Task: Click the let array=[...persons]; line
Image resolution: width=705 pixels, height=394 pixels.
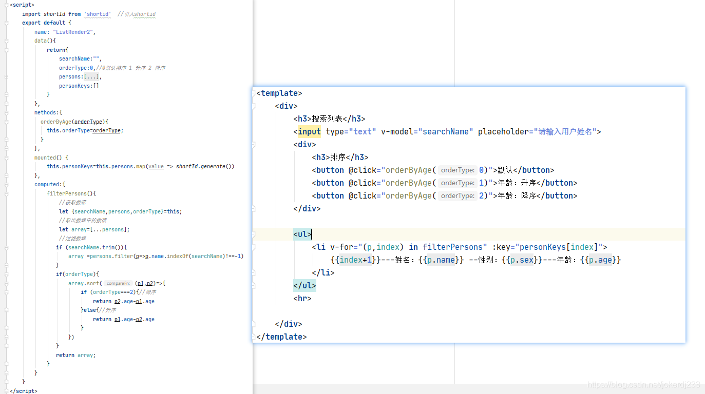Action: click(x=94, y=229)
